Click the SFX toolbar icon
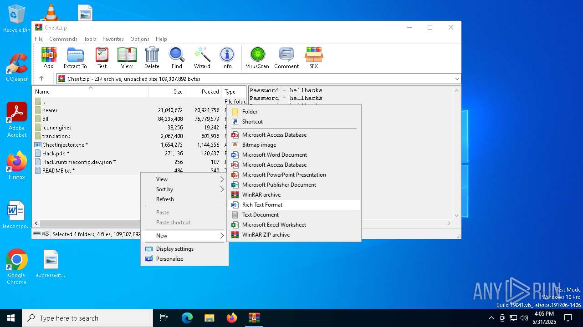The height and width of the screenshot is (327, 583). pyautogui.click(x=314, y=58)
